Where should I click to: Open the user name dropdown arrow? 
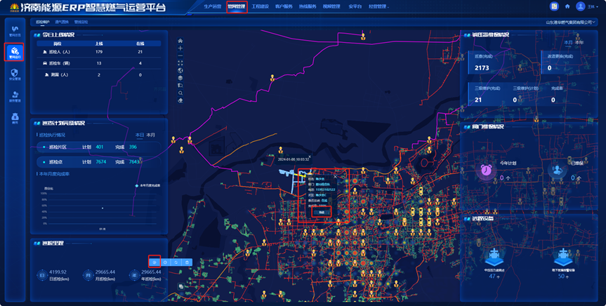(598, 6)
